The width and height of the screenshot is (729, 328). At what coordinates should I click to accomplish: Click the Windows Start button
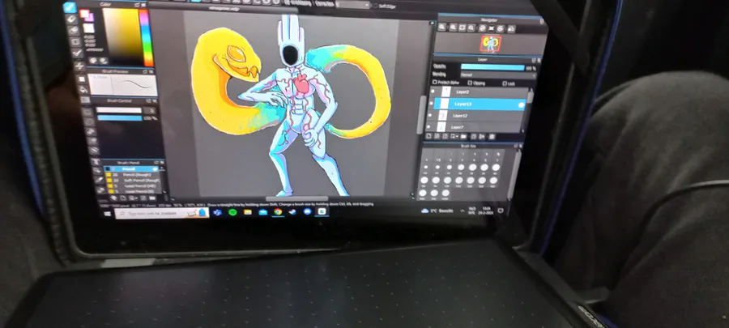coord(108,214)
